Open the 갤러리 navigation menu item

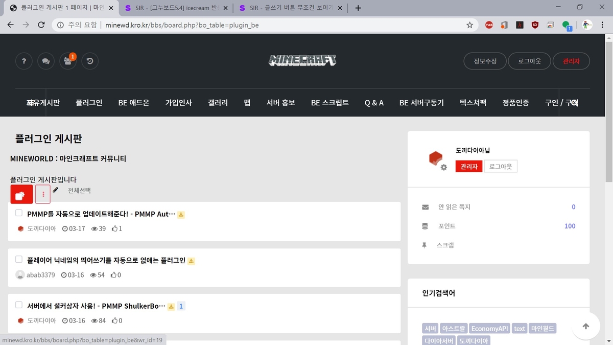coord(218,103)
